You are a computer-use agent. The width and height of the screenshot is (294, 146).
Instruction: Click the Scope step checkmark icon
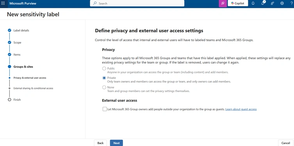point(9,43)
